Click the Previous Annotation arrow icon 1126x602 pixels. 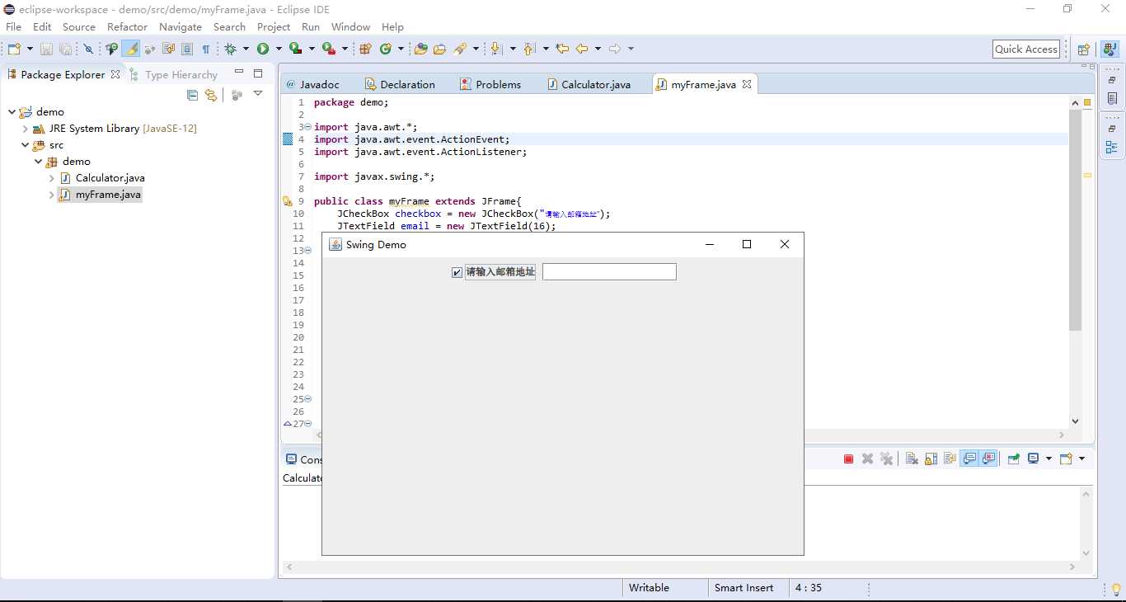click(528, 49)
